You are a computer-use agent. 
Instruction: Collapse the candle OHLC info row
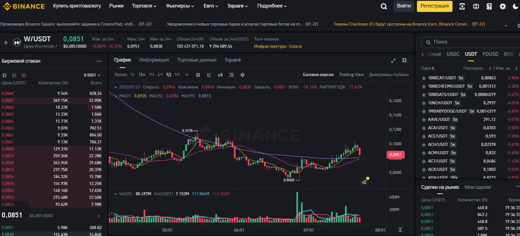116,87
